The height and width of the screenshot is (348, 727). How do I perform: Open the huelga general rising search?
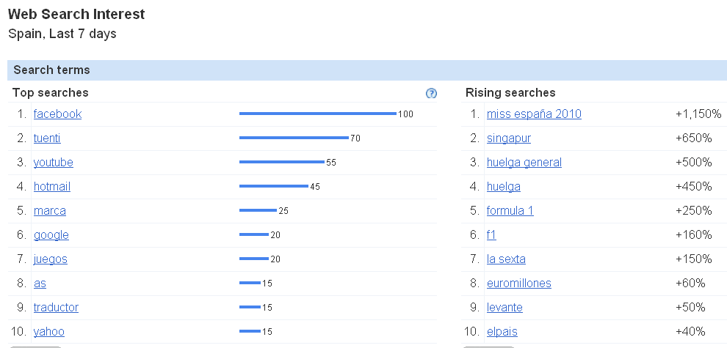point(524,163)
